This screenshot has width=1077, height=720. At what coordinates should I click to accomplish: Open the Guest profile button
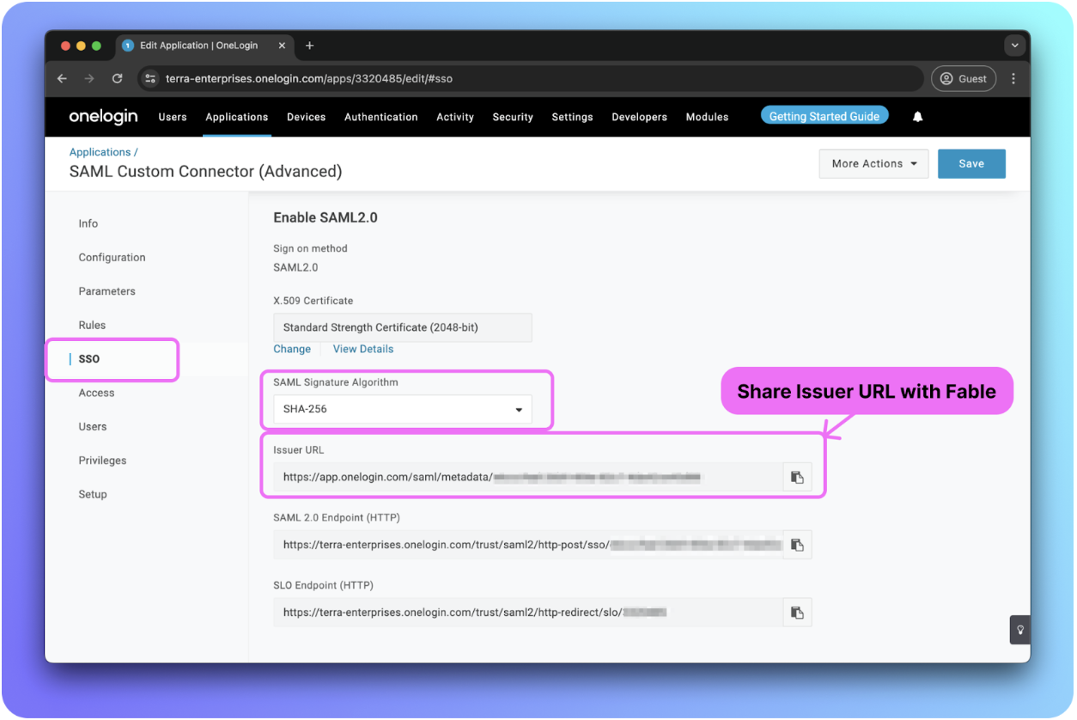[964, 78]
